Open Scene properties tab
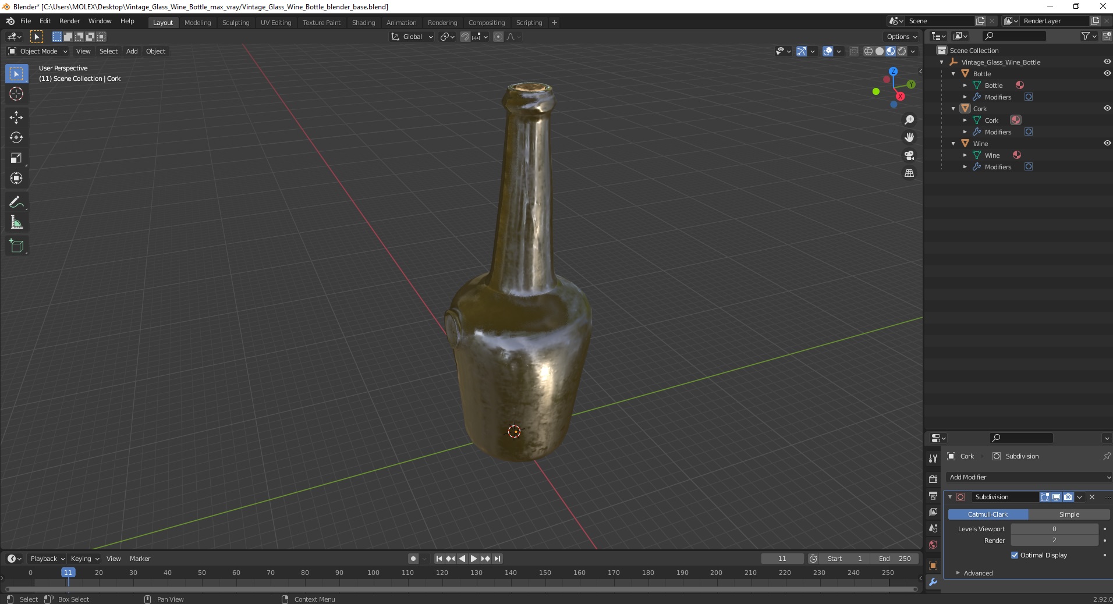 pos(933,528)
